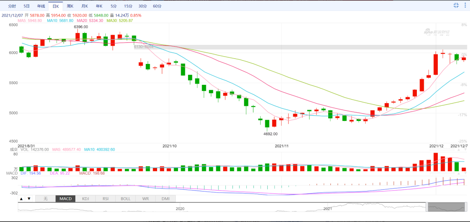This screenshot has width=470, height=222.
Task: Switch to the 周K weekly candlestick tab
Action: [x=70, y=6]
